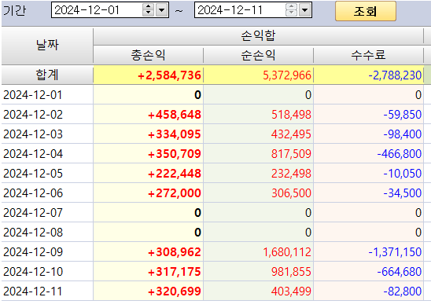Click the 981,855 net cell

pyautogui.click(x=259, y=272)
